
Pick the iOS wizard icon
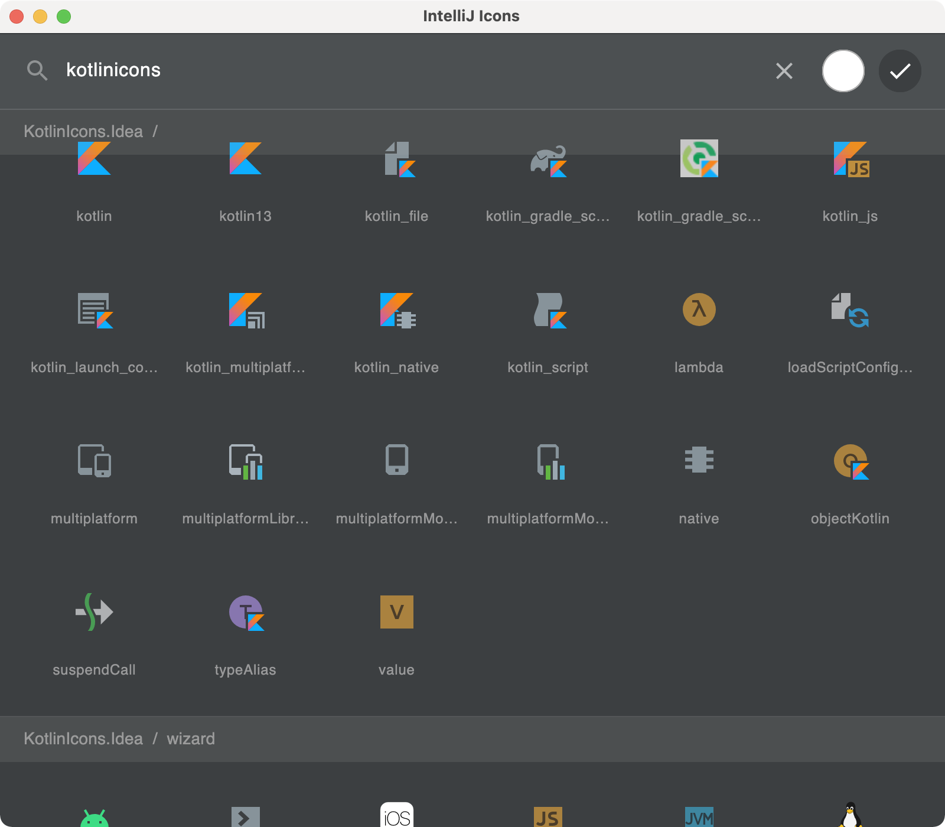(x=397, y=815)
